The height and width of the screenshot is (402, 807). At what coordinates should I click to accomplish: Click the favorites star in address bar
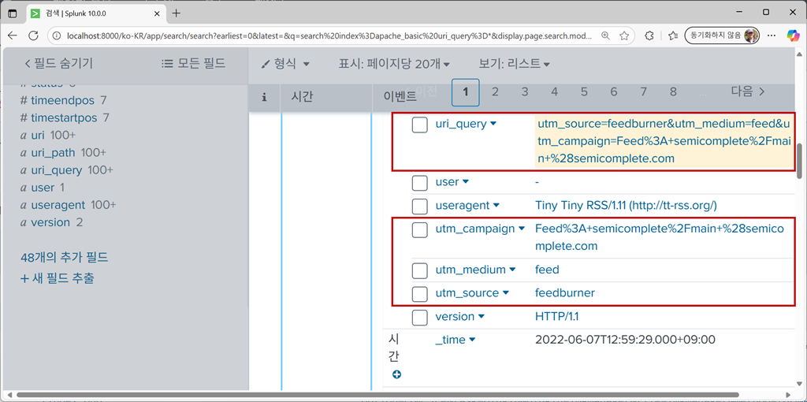pos(624,35)
